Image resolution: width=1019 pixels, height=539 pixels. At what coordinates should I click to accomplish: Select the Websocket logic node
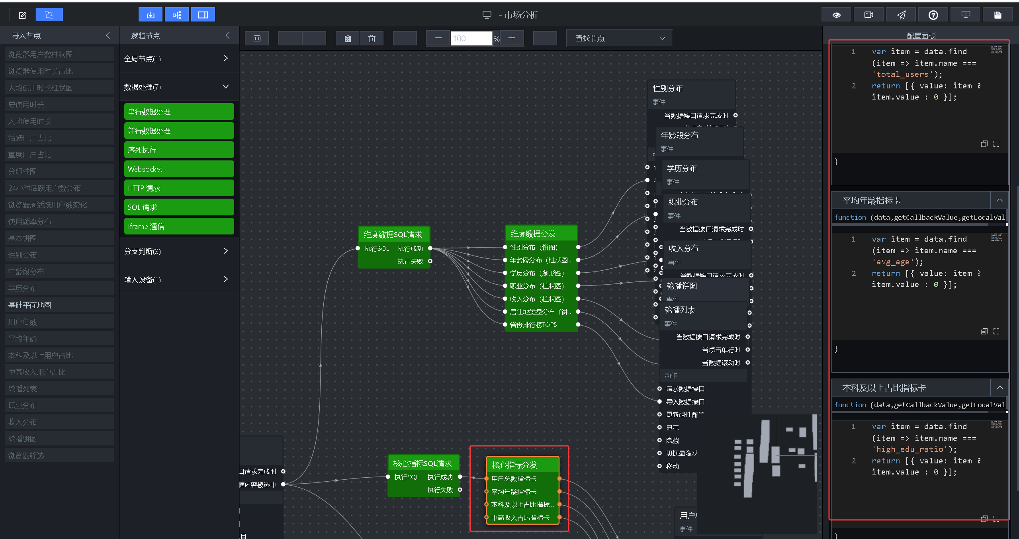pyautogui.click(x=179, y=169)
